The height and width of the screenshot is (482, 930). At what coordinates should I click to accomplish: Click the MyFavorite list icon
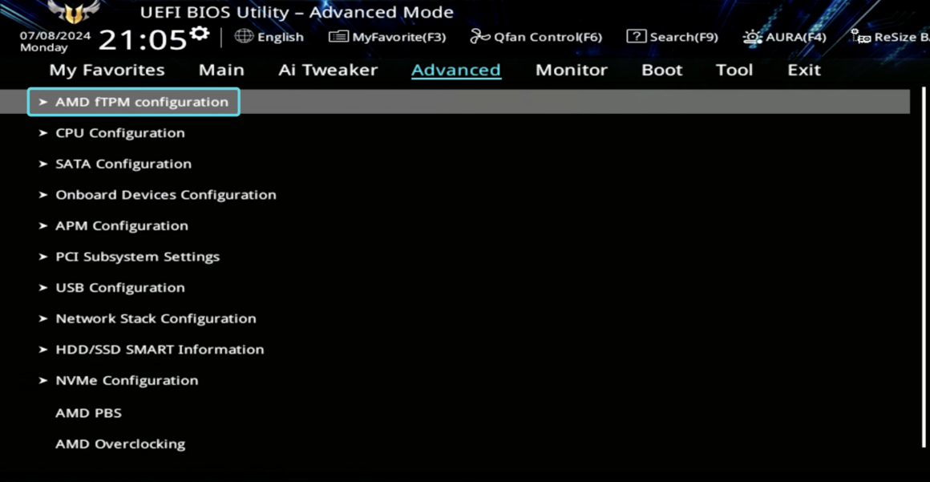tap(338, 37)
